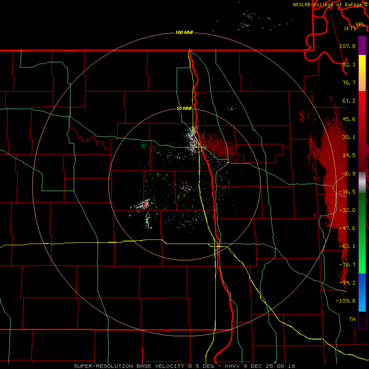
Task: Click the KMVX station ID in caption
Action: (x=232, y=366)
